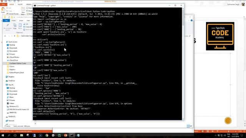The height and width of the screenshot is (138, 246).
Task: Click Cut in File Explorer ribbon
Action: tap(26, 24)
